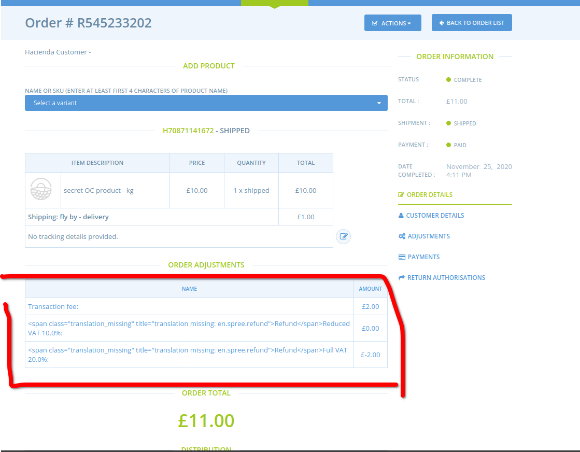Click '1 x shipped' quantity cell
Viewport: 580px width, 452px height.
251,190
